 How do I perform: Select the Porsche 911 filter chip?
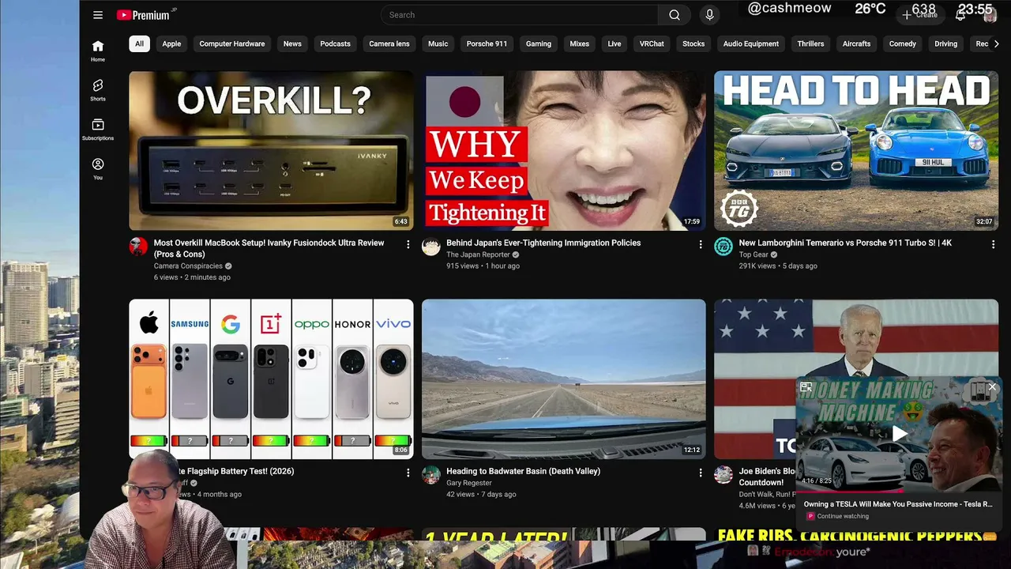(487, 44)
